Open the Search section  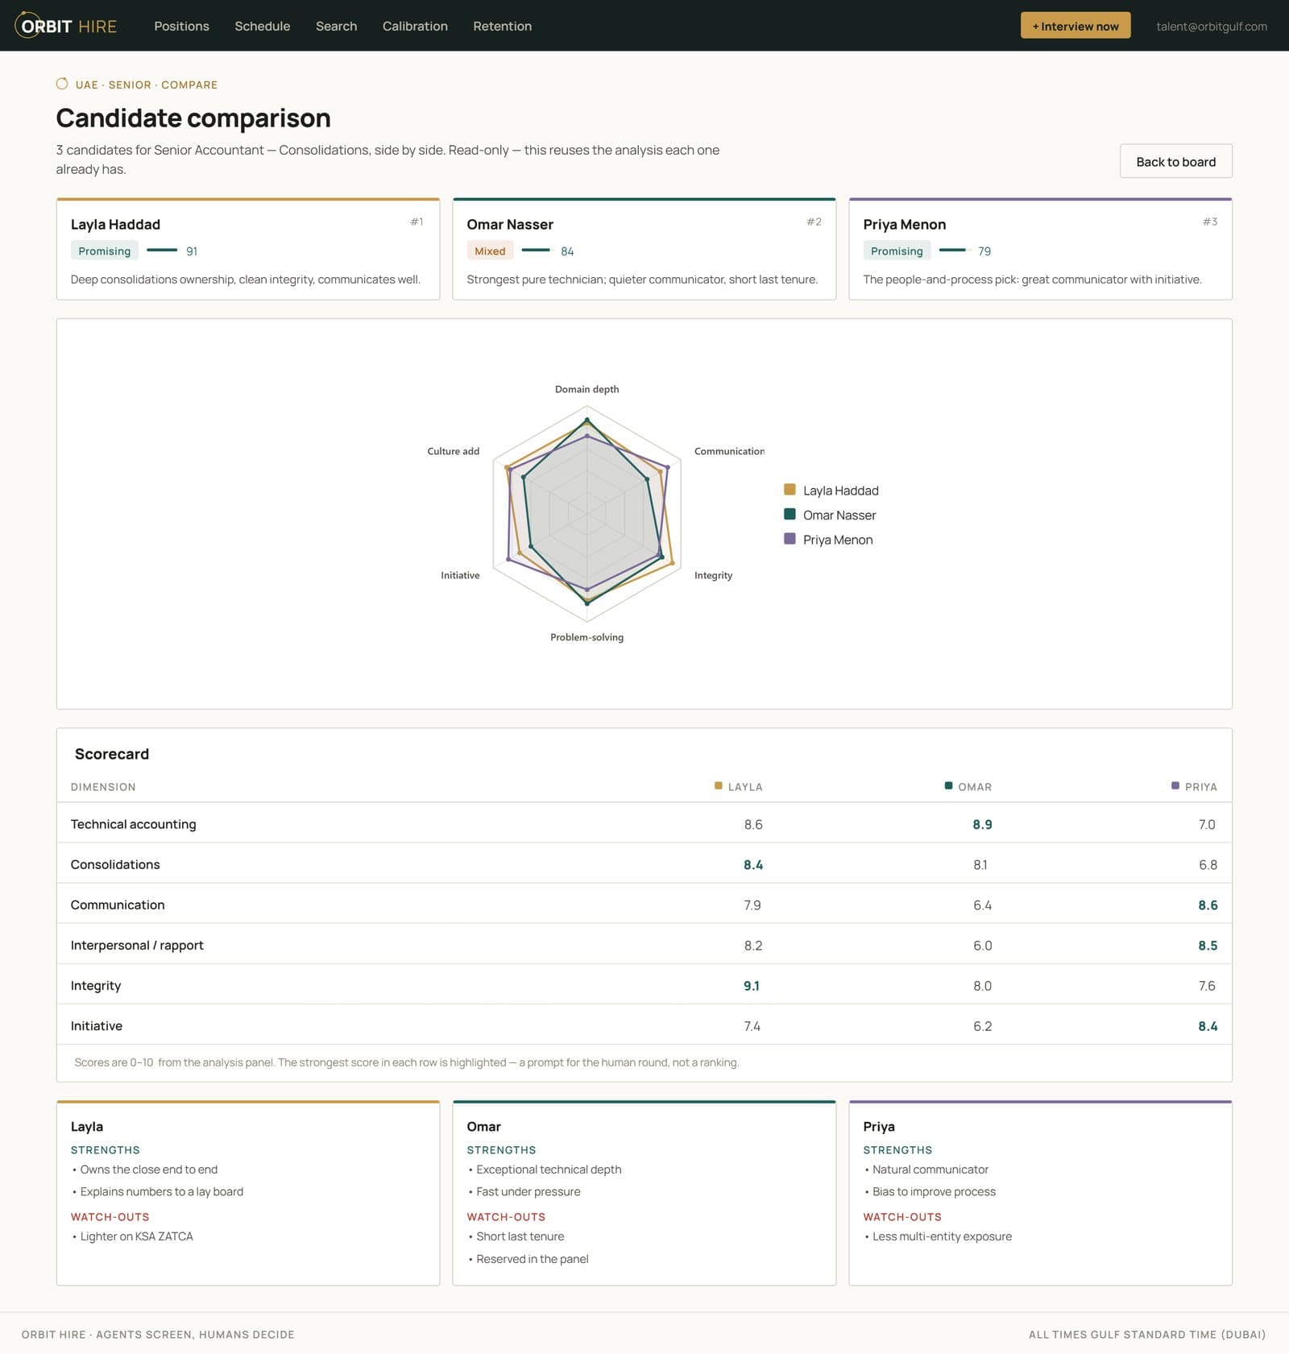tap(336, 26)
